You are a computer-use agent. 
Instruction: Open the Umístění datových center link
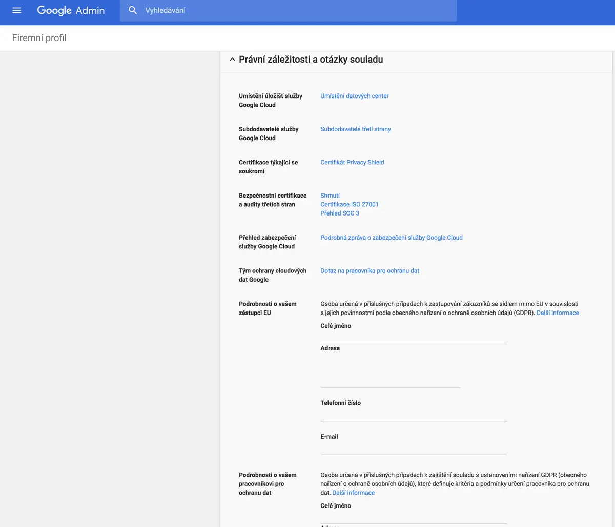(355, 96)
